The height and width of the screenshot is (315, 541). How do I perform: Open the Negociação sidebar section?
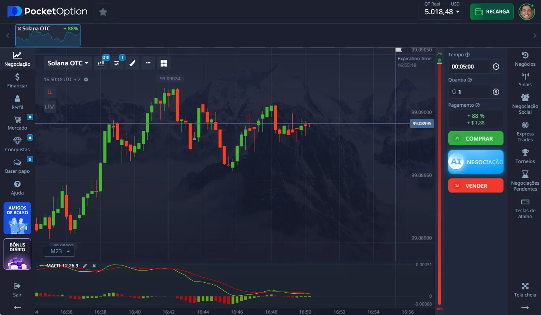click(x=17, y=59)
